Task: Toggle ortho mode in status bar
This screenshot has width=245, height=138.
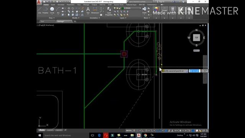Action: (x=143, y=130)
